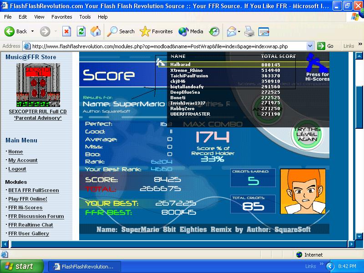The image size is (364, 273).
Task: Click Press for Hi-Scores text button
Action: click(x=317, y=76)
